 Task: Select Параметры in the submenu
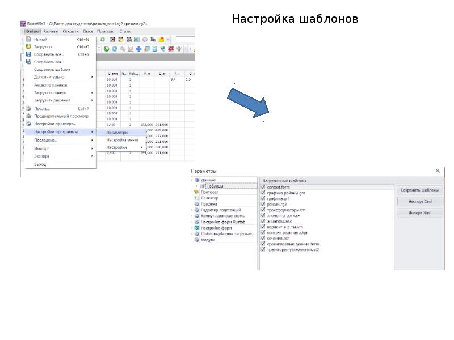[117, 133]
